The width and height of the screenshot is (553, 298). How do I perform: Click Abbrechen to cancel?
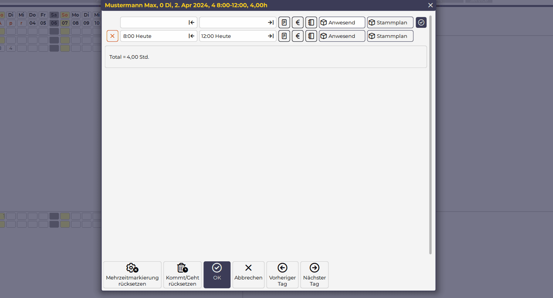[x=248, y=274]
